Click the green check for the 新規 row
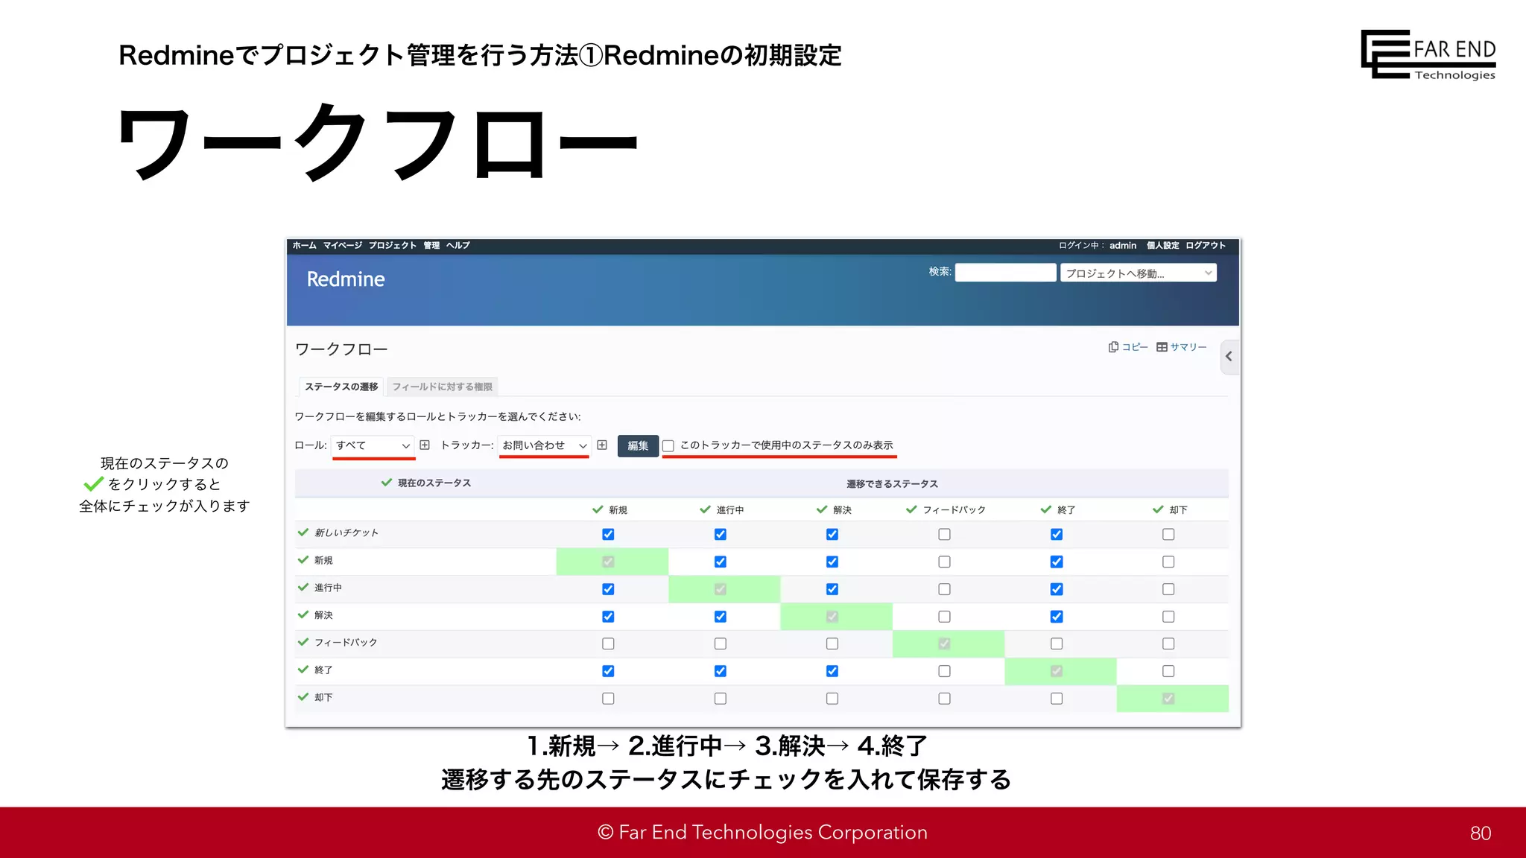 (x=303, y=559)
